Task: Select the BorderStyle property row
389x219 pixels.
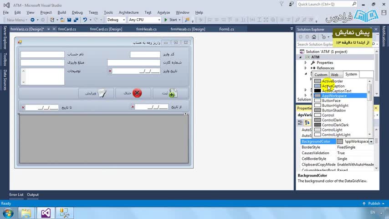Action: pyautogui.click(x=337, y=147)
